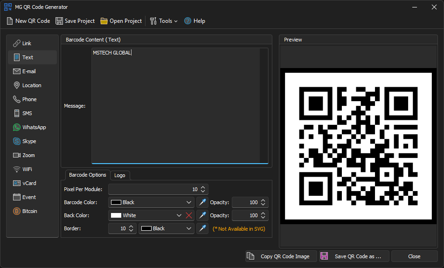Screen dimensions: 444x268
Task: Click Save Project in the toolbar
Action: tap(75, 21)
